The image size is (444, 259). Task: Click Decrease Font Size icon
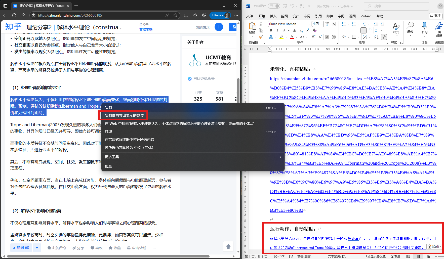click(x=320, y=37)
